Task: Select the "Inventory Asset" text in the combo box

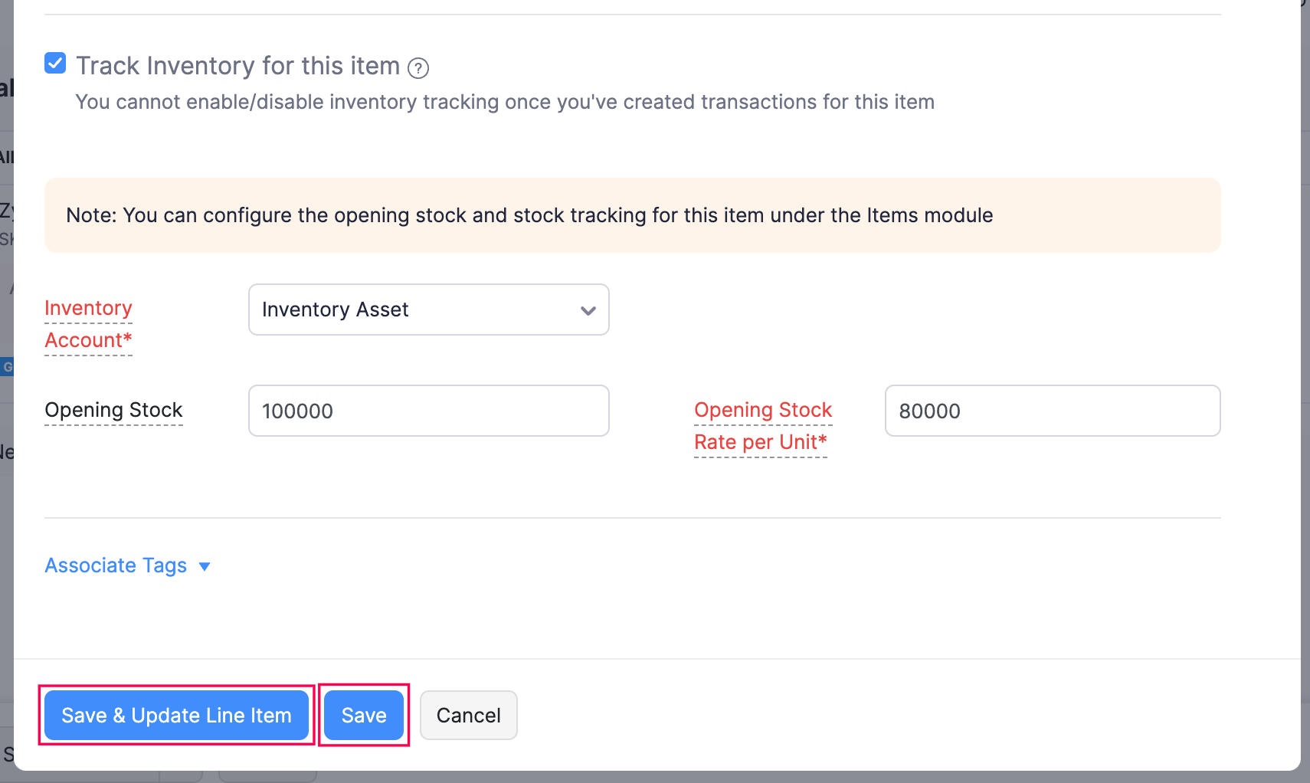Action: (335, 310)
